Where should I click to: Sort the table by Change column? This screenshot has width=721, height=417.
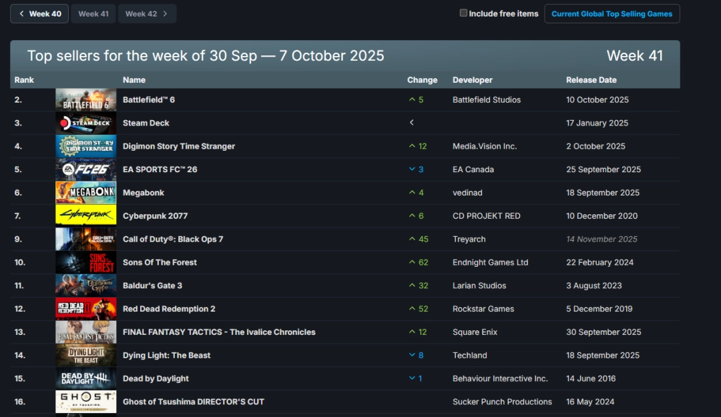pos(422,80)
